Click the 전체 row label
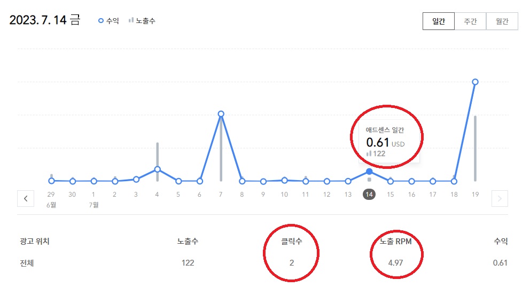The width and height of the screenshot is (530, 287). [27, 263]
